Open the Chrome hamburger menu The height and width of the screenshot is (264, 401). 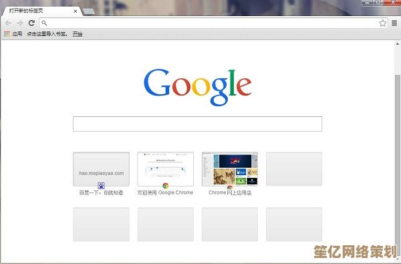(394, 23)
